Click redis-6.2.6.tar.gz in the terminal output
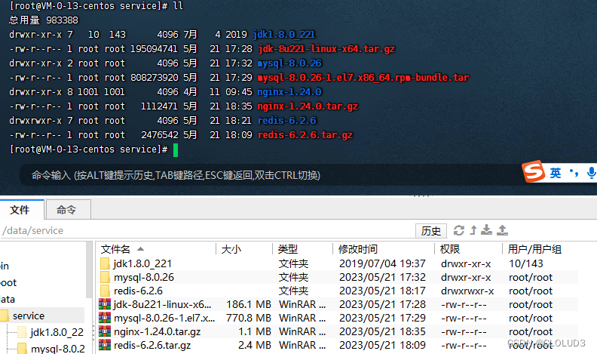 pos(305,135)
